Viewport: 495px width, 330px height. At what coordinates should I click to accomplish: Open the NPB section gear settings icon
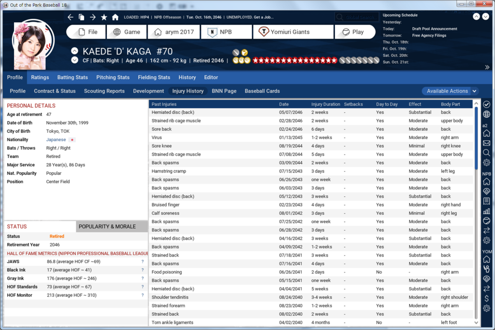click(486, 240)
